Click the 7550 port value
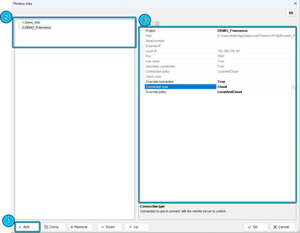 point(221,56)
